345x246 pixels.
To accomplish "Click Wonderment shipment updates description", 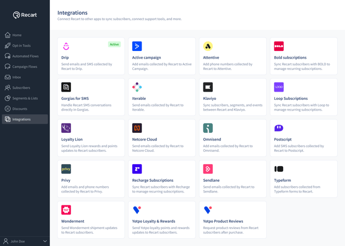I will pyautogui.click(x=89, y=230).
